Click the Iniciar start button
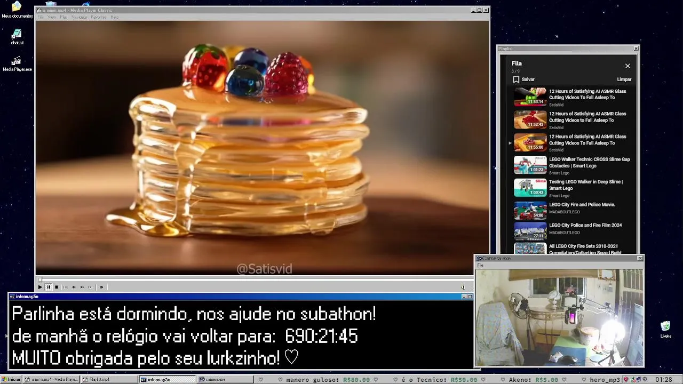This screenshot has width=683, height=384. pos(11,380)
